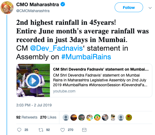Image resolution: width=155 pixels, height=135 pixels.
Task: Open CMO Maharashtra profile avatar
Action: coord(7,8)
